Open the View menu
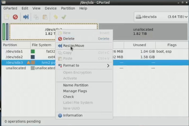Screen dimensions: 189x126 point(36,8)
